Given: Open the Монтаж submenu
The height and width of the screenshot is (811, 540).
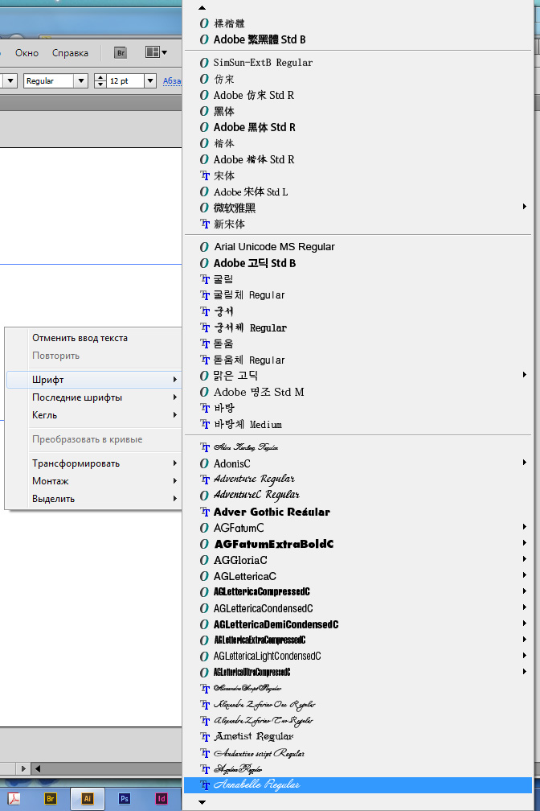Looking at the screenshot, I should (x=93, y=481).
